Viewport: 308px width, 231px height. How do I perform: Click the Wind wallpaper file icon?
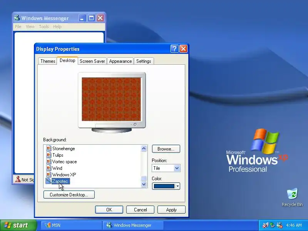pyautogui.click(x=49, y=168)
